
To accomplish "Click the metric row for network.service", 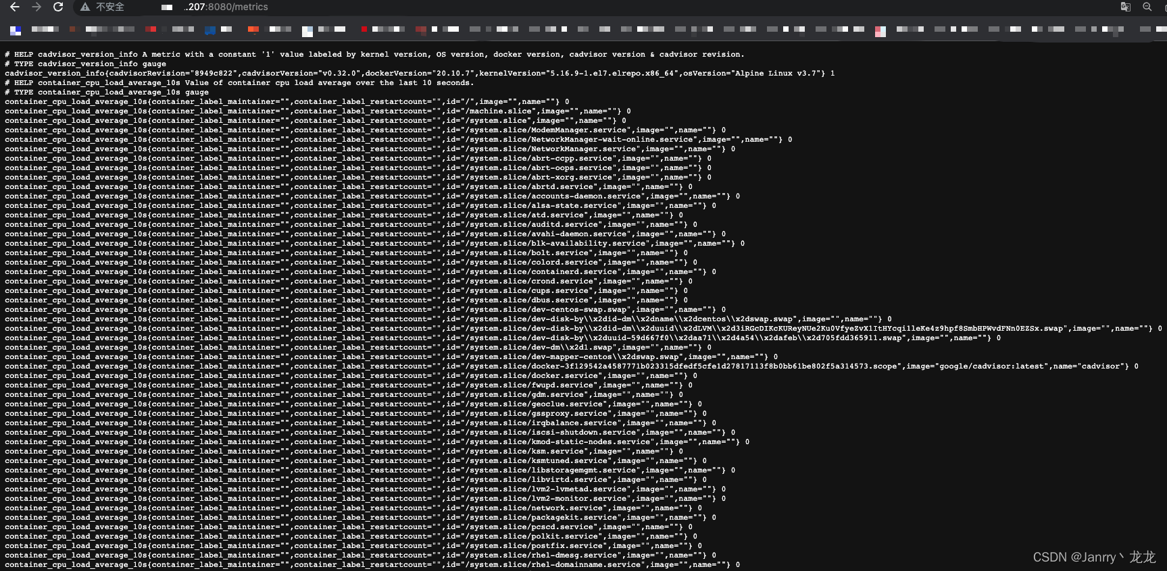I will [x=353, y=508].
